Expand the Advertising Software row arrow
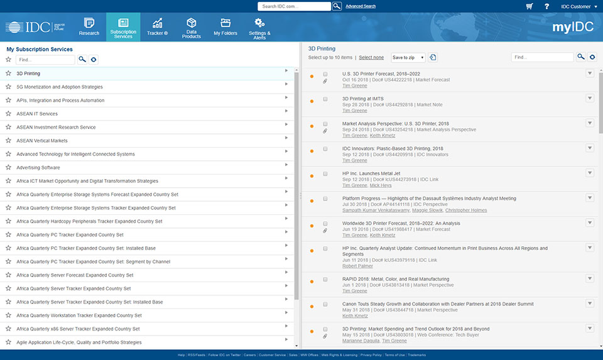The height and width of the screenshot is (360, 603). coord(286,165)
